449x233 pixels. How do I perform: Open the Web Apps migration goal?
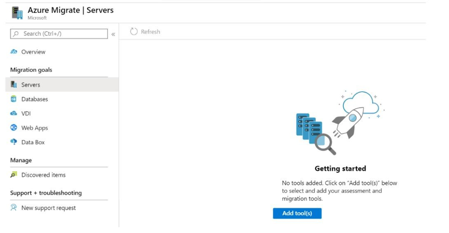point(34,128)
